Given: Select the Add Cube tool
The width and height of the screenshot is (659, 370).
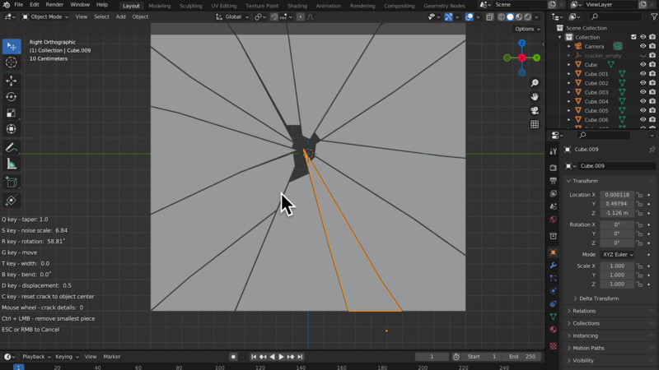Looking at the screenshot, I should 12,182.
